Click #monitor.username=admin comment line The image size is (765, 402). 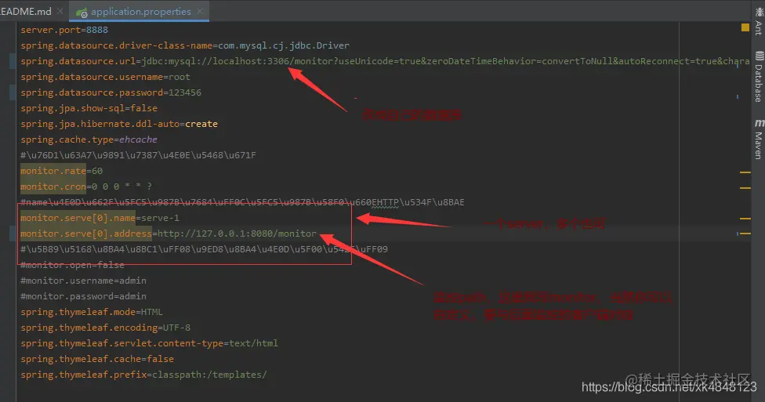[83, 281]
